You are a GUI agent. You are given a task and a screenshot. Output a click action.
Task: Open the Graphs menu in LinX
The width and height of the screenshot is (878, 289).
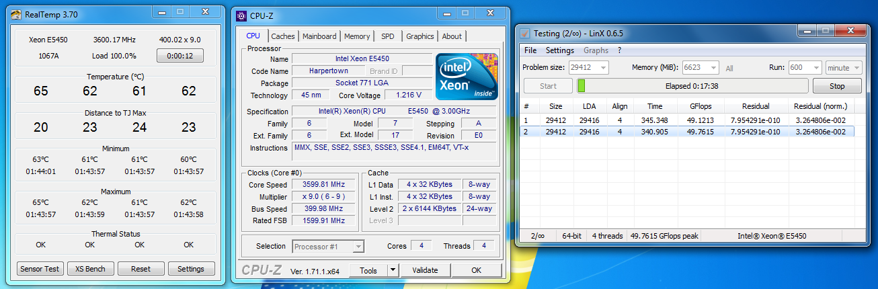point(596,50)
